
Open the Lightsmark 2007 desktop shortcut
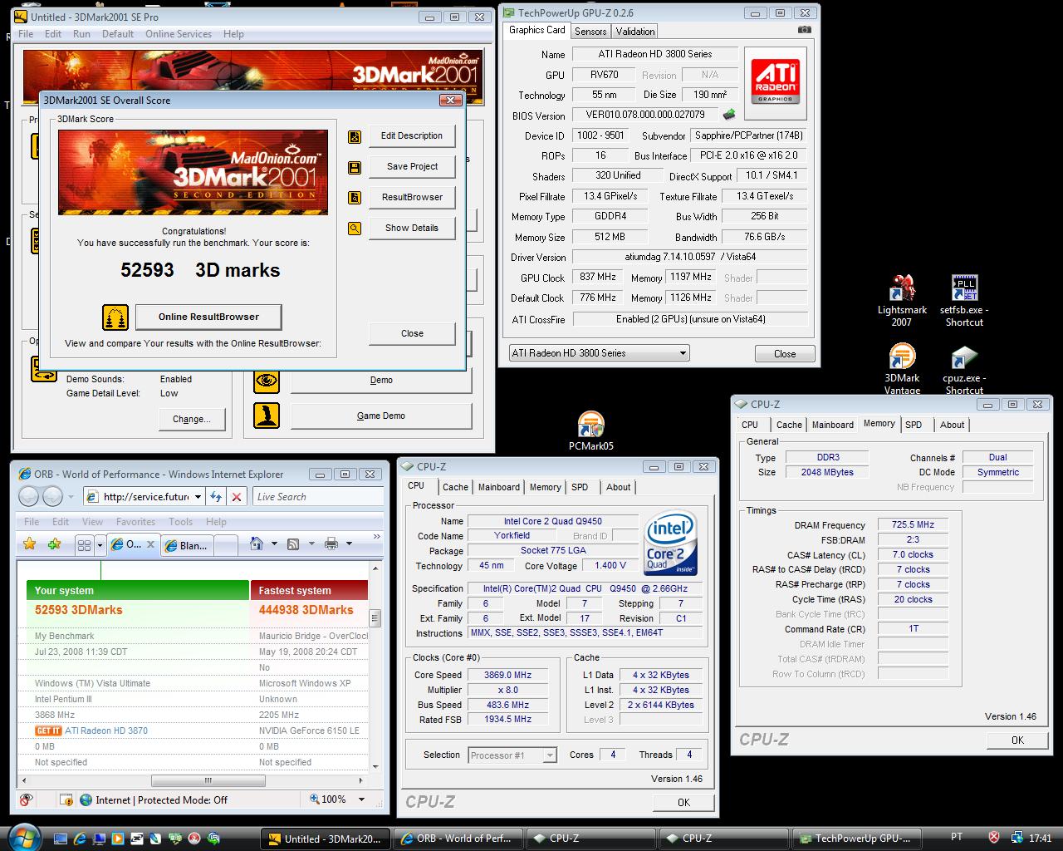tap(902, 301)
